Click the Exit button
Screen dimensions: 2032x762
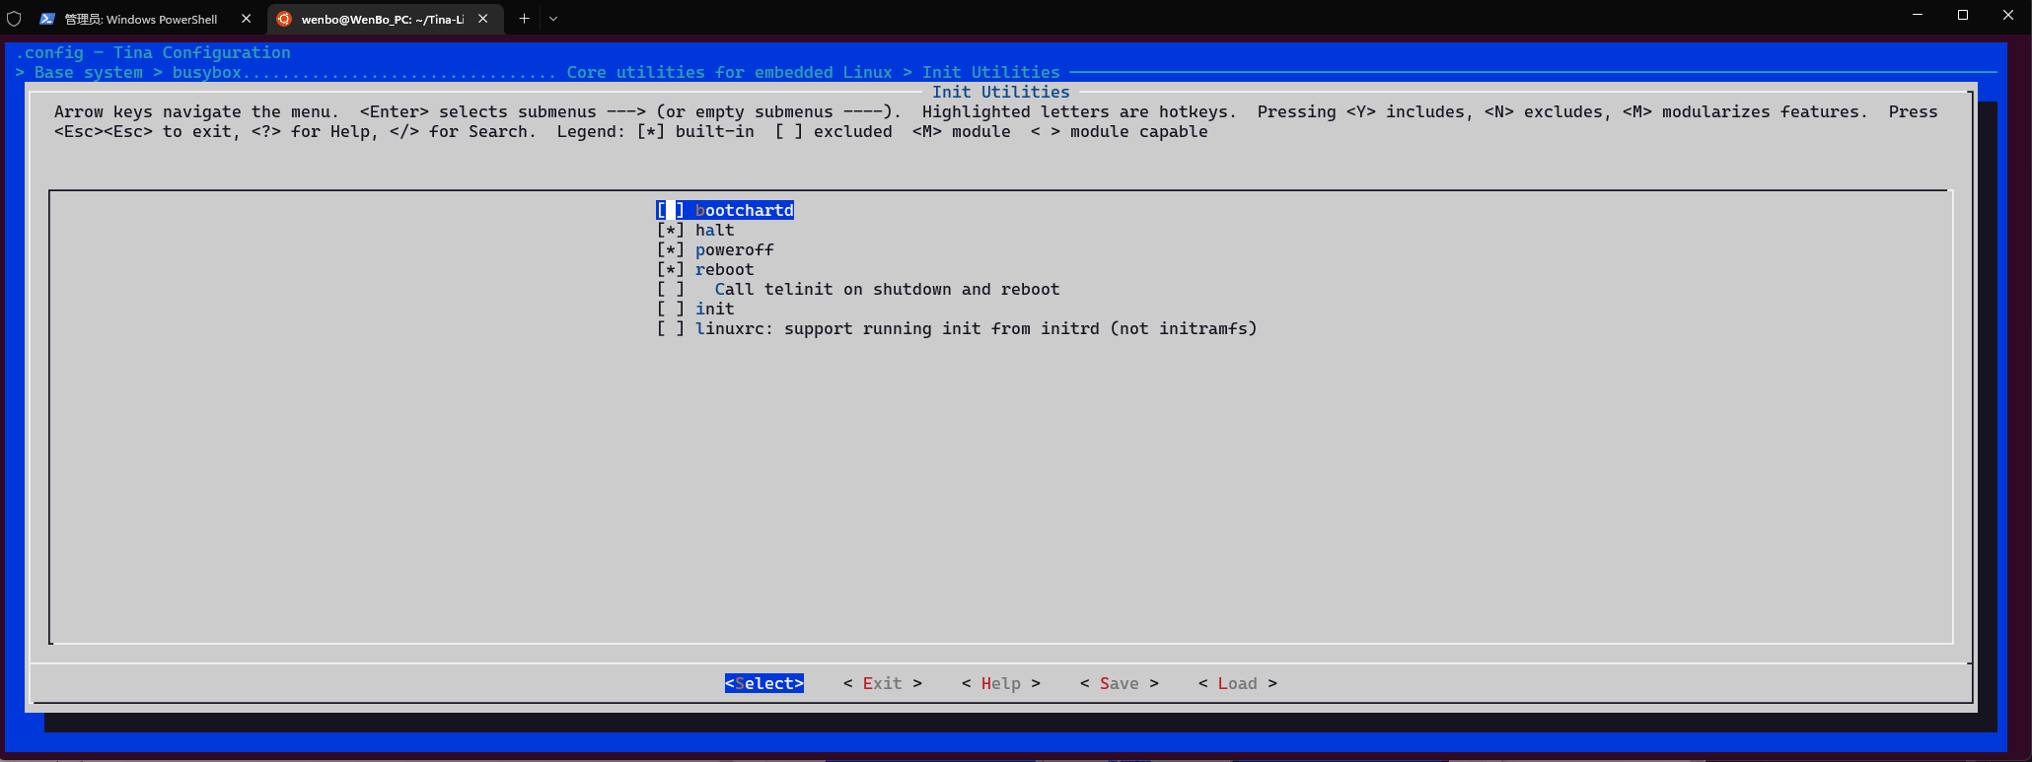(x=882, y=683)
